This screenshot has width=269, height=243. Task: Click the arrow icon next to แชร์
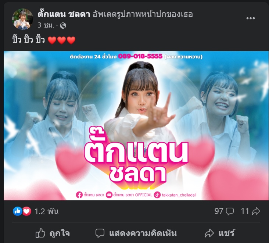point(209,233)
